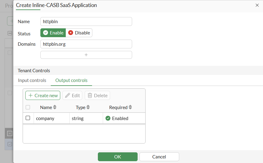Switch to the Input controls tab

[32, 80]
